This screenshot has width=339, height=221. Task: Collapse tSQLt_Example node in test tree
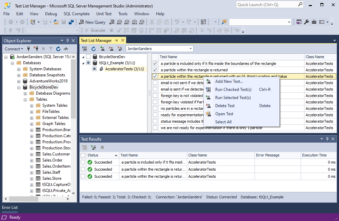point(83,63)
